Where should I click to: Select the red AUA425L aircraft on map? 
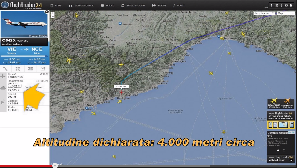click(121, 93)
